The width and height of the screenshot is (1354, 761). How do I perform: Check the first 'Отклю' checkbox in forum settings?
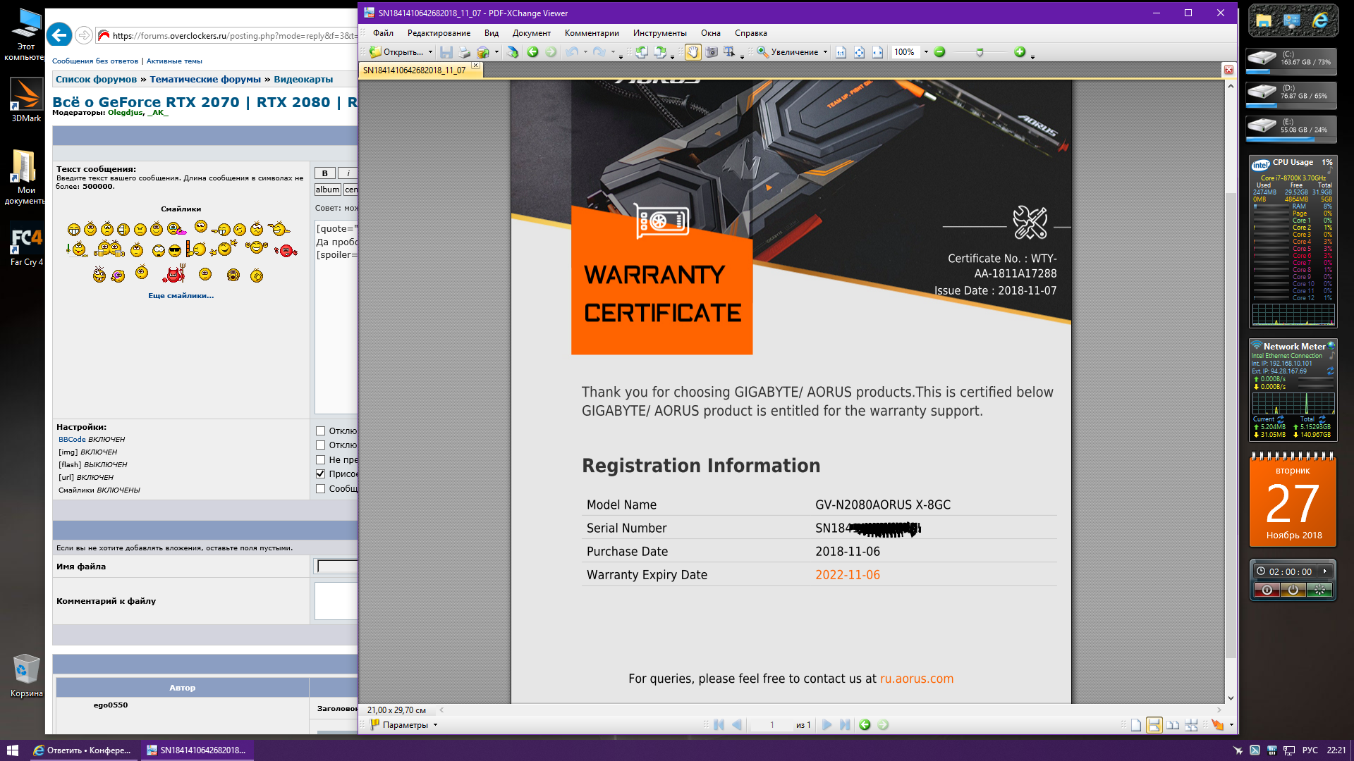(x=320, y=431)
